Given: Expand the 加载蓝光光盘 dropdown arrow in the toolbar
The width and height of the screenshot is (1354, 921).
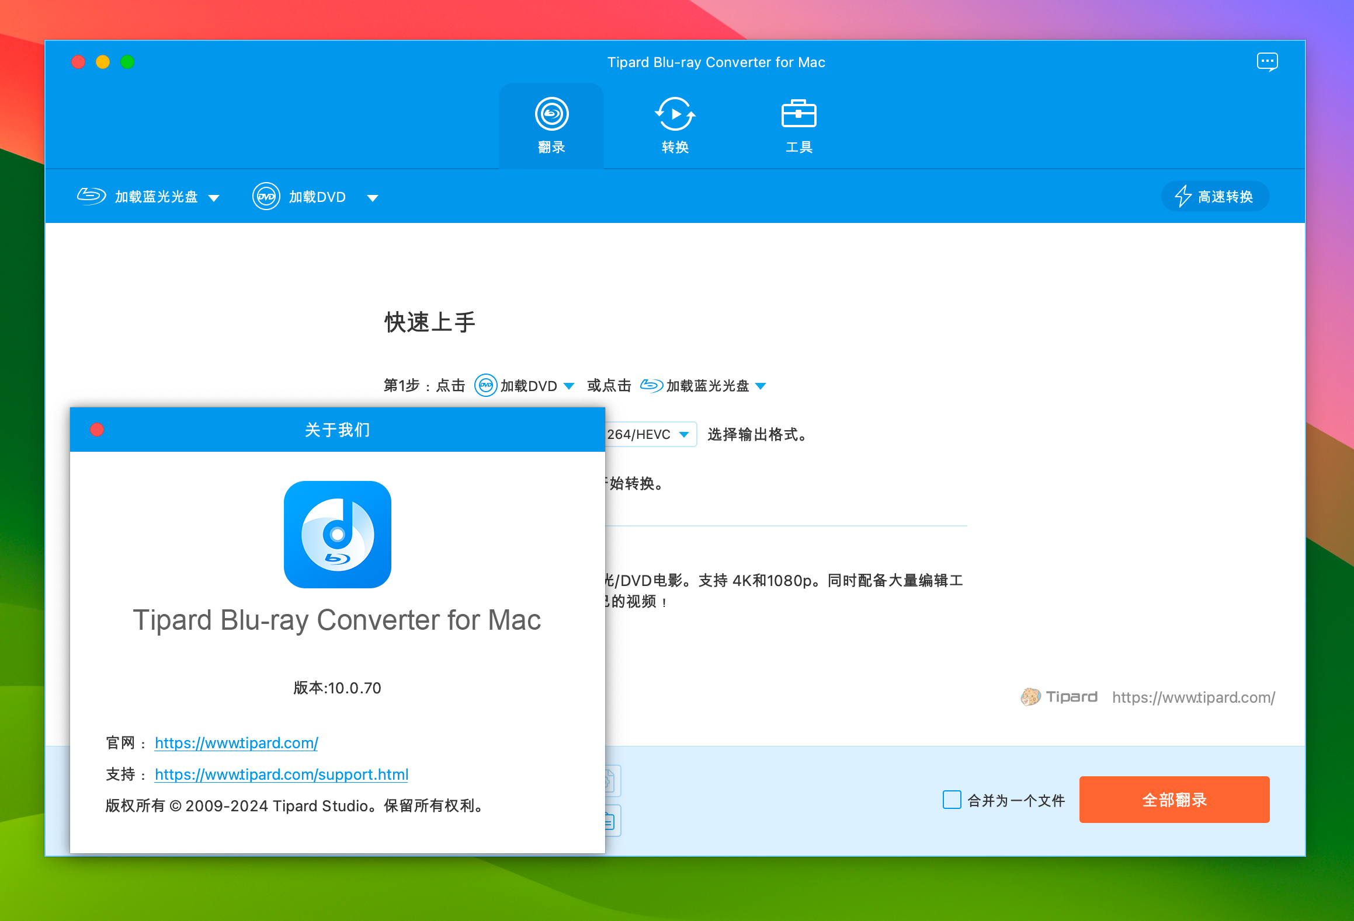Looking at the screenshot, I should click(x=214, y=198).
